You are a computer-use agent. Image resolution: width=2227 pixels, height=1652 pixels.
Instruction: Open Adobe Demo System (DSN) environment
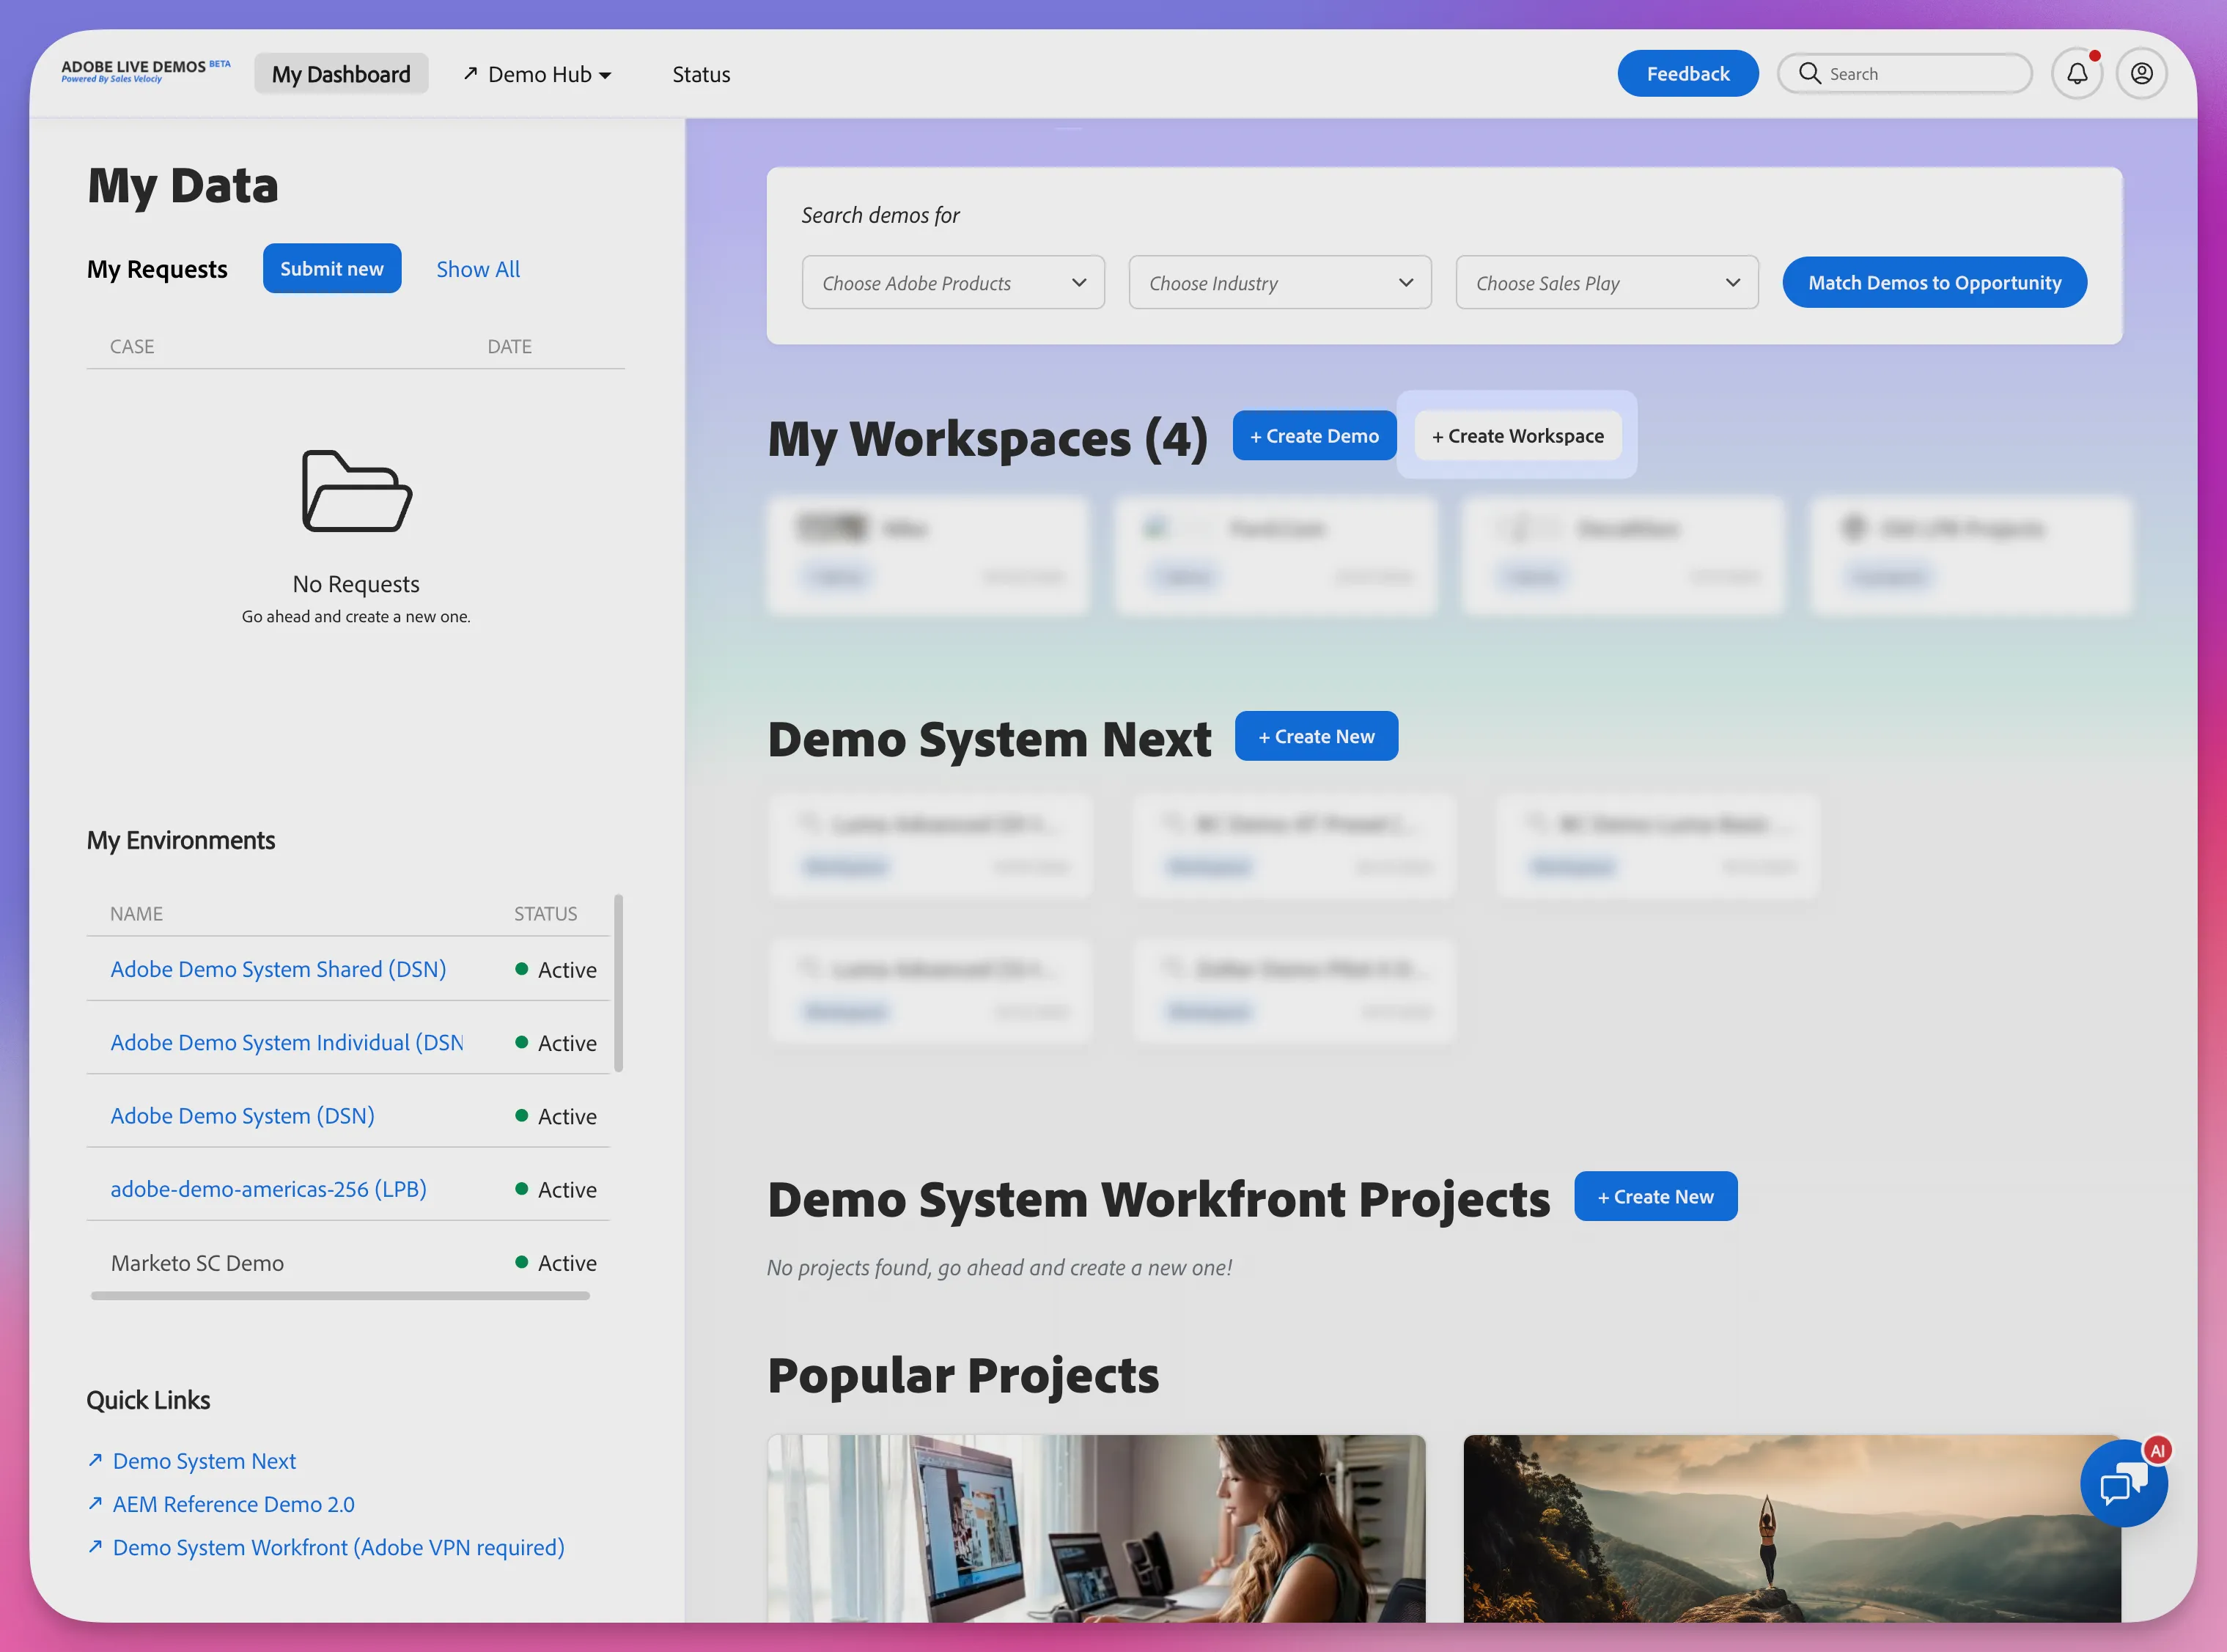242,1115
